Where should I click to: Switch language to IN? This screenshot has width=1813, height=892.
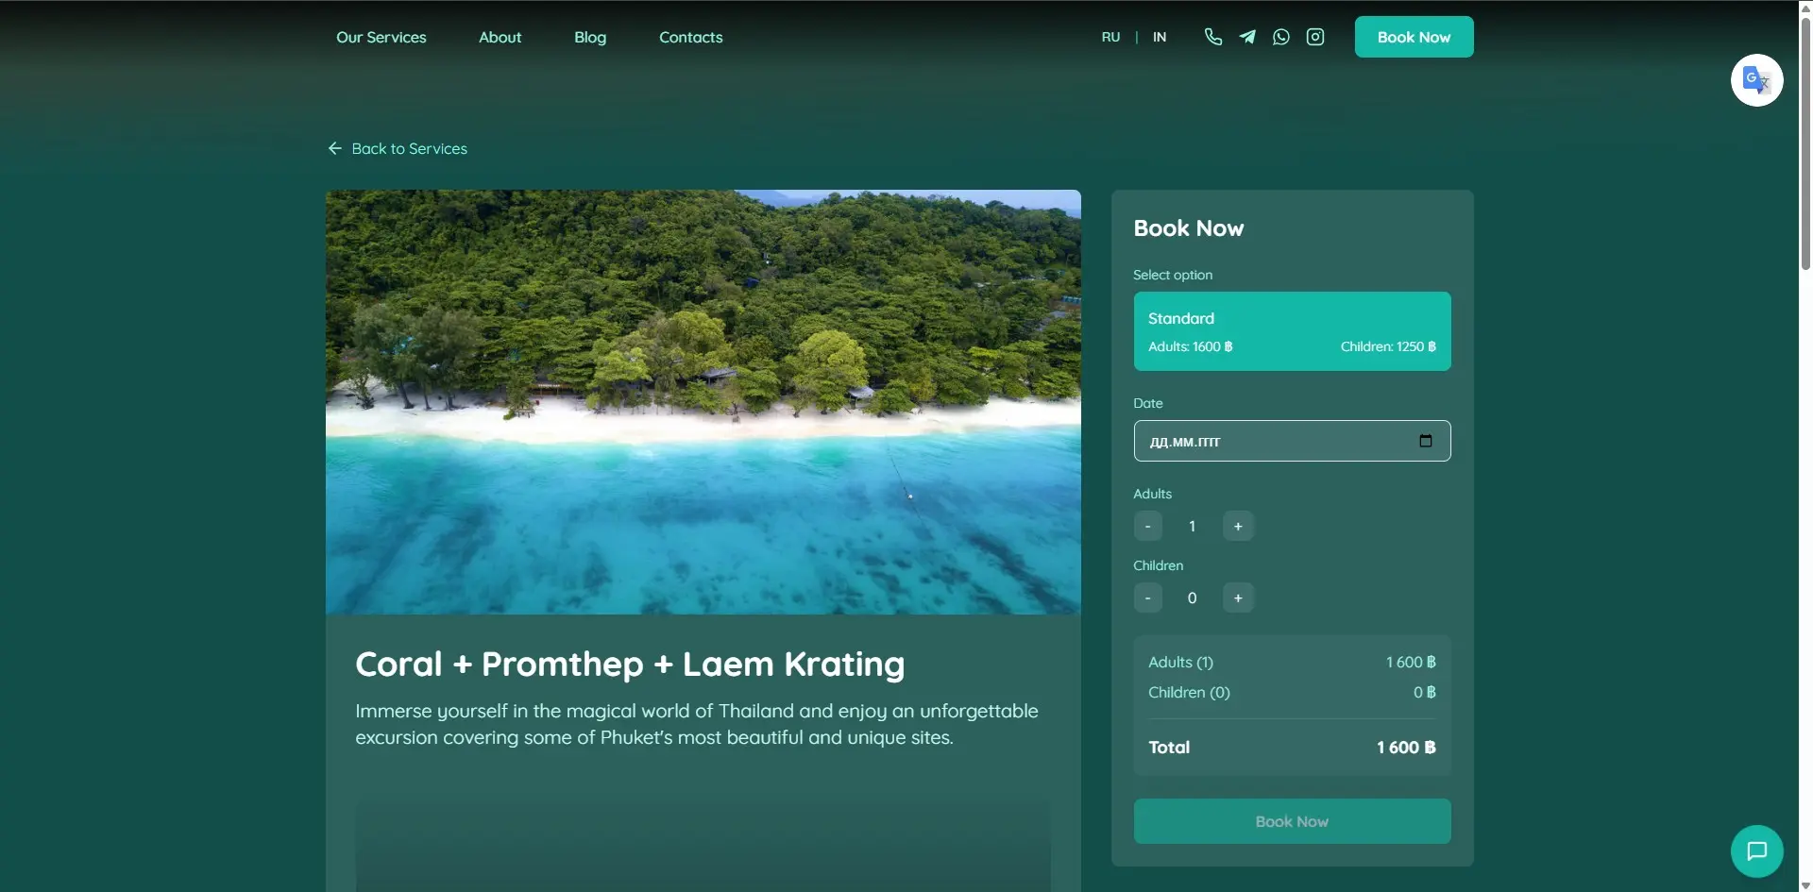[x=1160, y=37]
